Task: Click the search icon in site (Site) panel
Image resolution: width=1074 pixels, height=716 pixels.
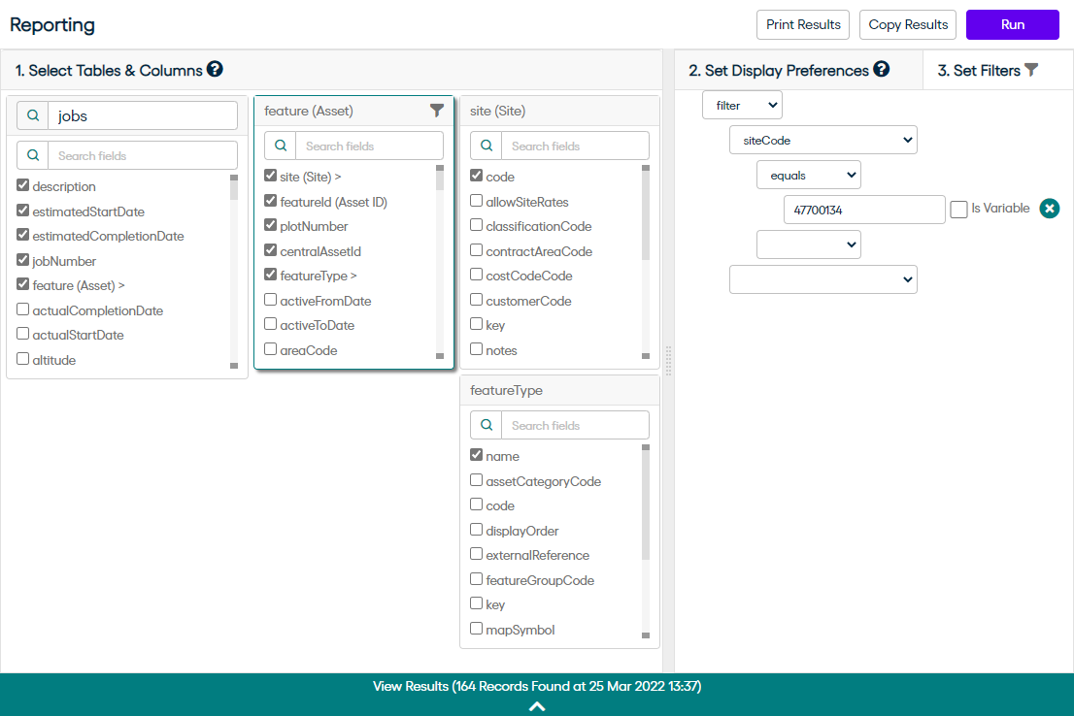Action: [x=486, y=146]
